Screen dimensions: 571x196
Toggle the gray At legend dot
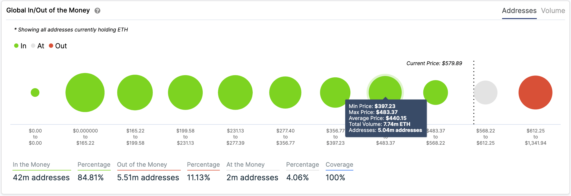(x=33, y=46)
